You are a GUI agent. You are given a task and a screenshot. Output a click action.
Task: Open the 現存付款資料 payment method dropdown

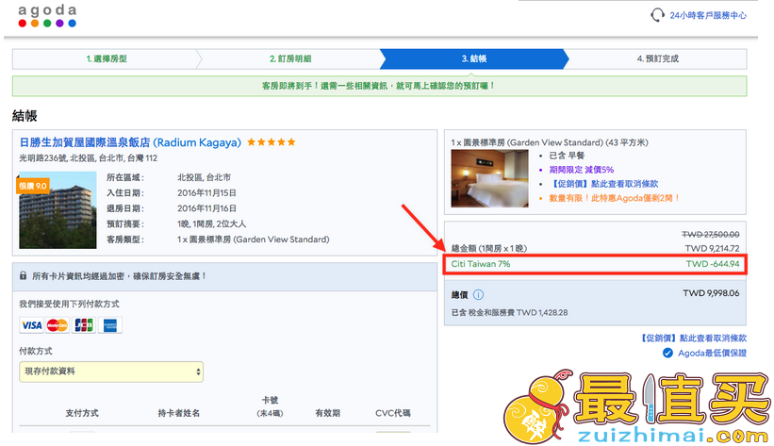coord(111,372)
